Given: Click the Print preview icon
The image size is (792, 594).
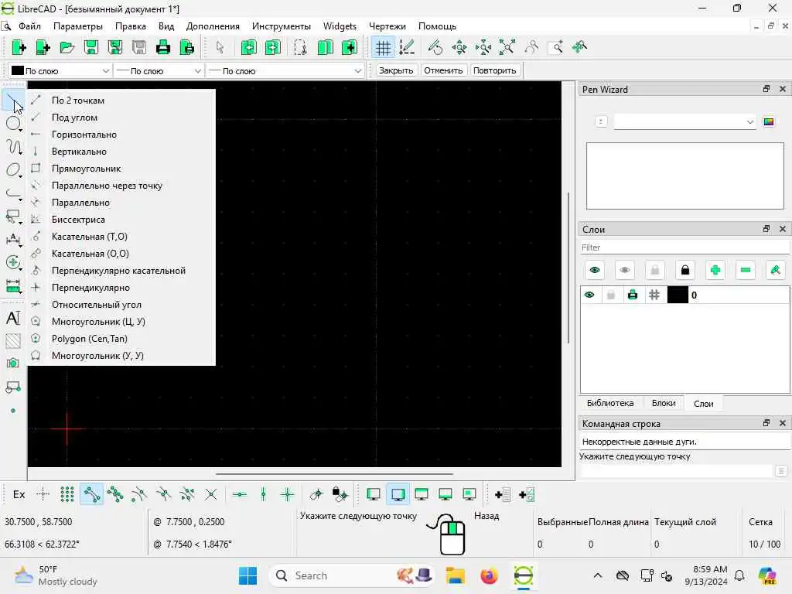Looking at the screenshot, I should coord(187,47).
